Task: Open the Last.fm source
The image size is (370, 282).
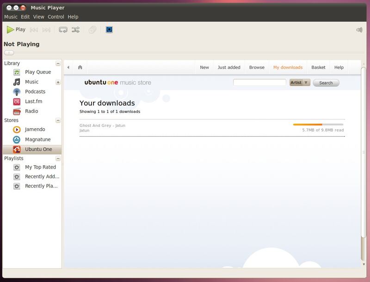Action: 33,101
